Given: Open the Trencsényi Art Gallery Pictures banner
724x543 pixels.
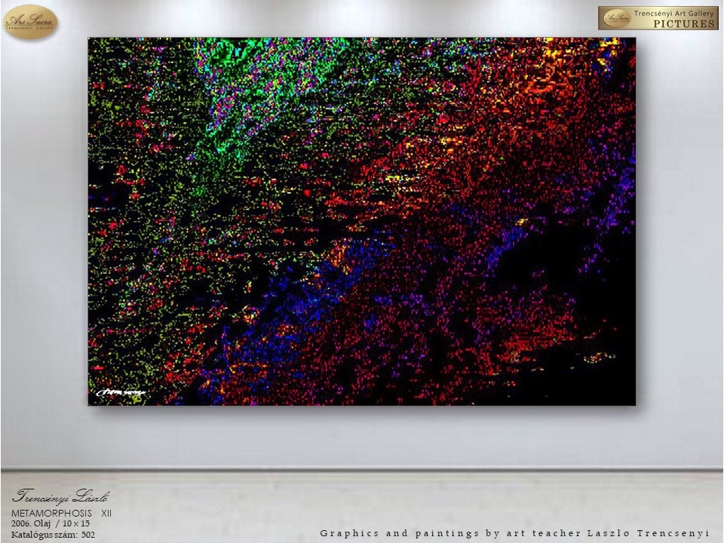Looking at the screenshot, I should pos(658,18).
